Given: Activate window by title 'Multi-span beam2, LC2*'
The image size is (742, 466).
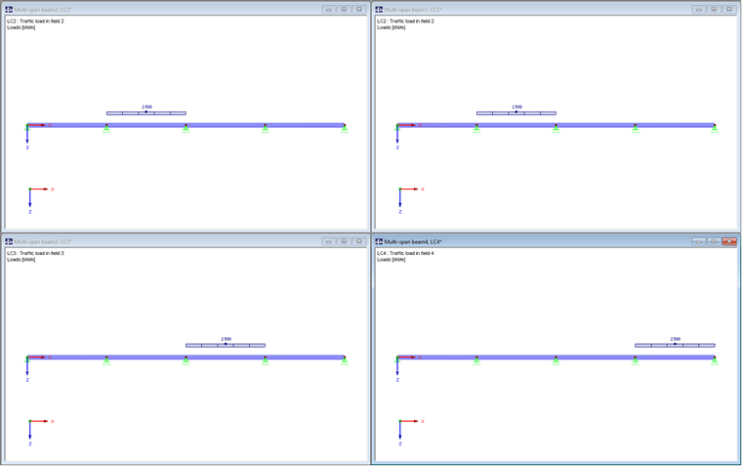Looking at the screenshot, I should click(x=43, y=10).
